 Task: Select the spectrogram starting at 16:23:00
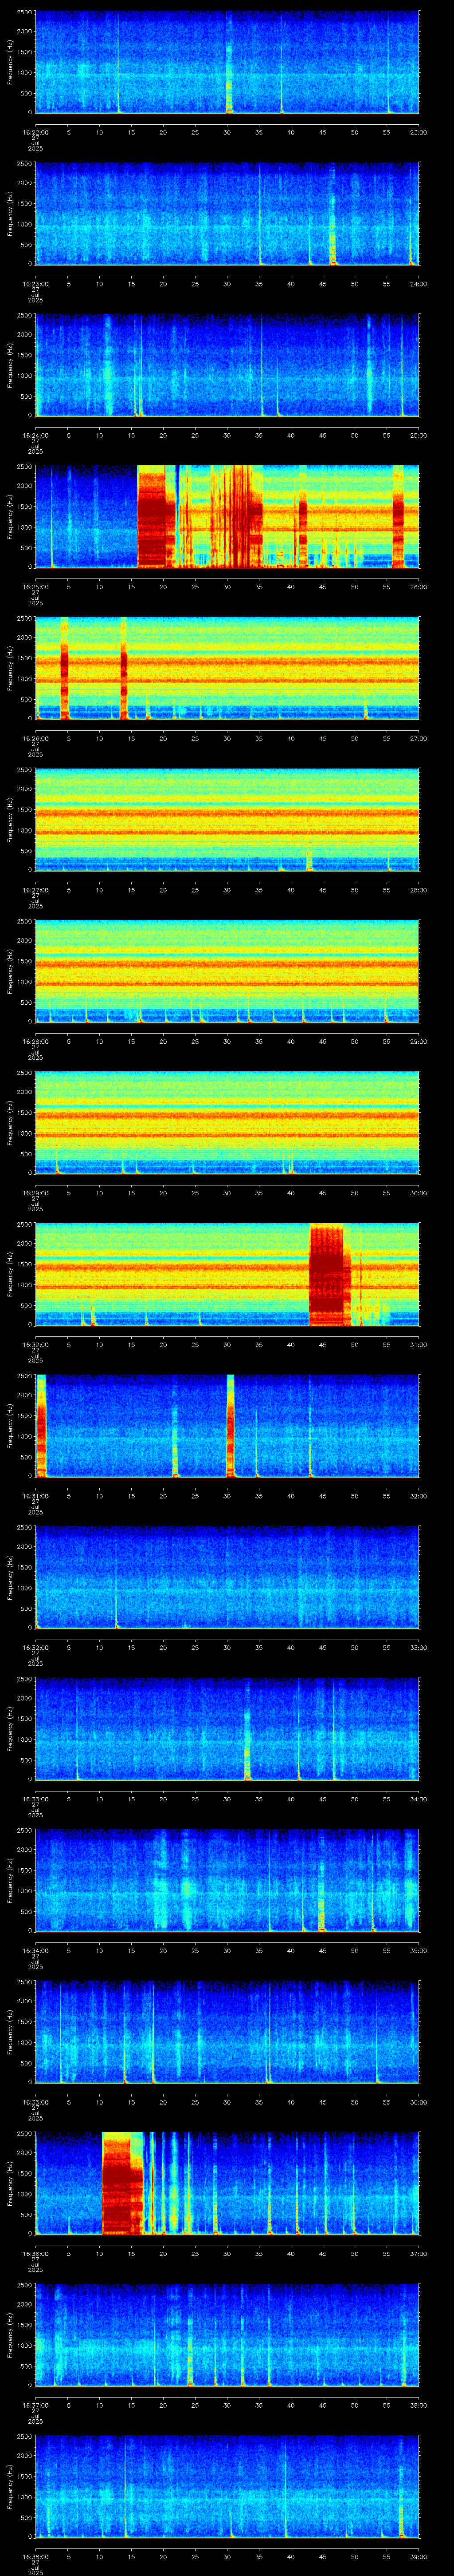point(227,214)
